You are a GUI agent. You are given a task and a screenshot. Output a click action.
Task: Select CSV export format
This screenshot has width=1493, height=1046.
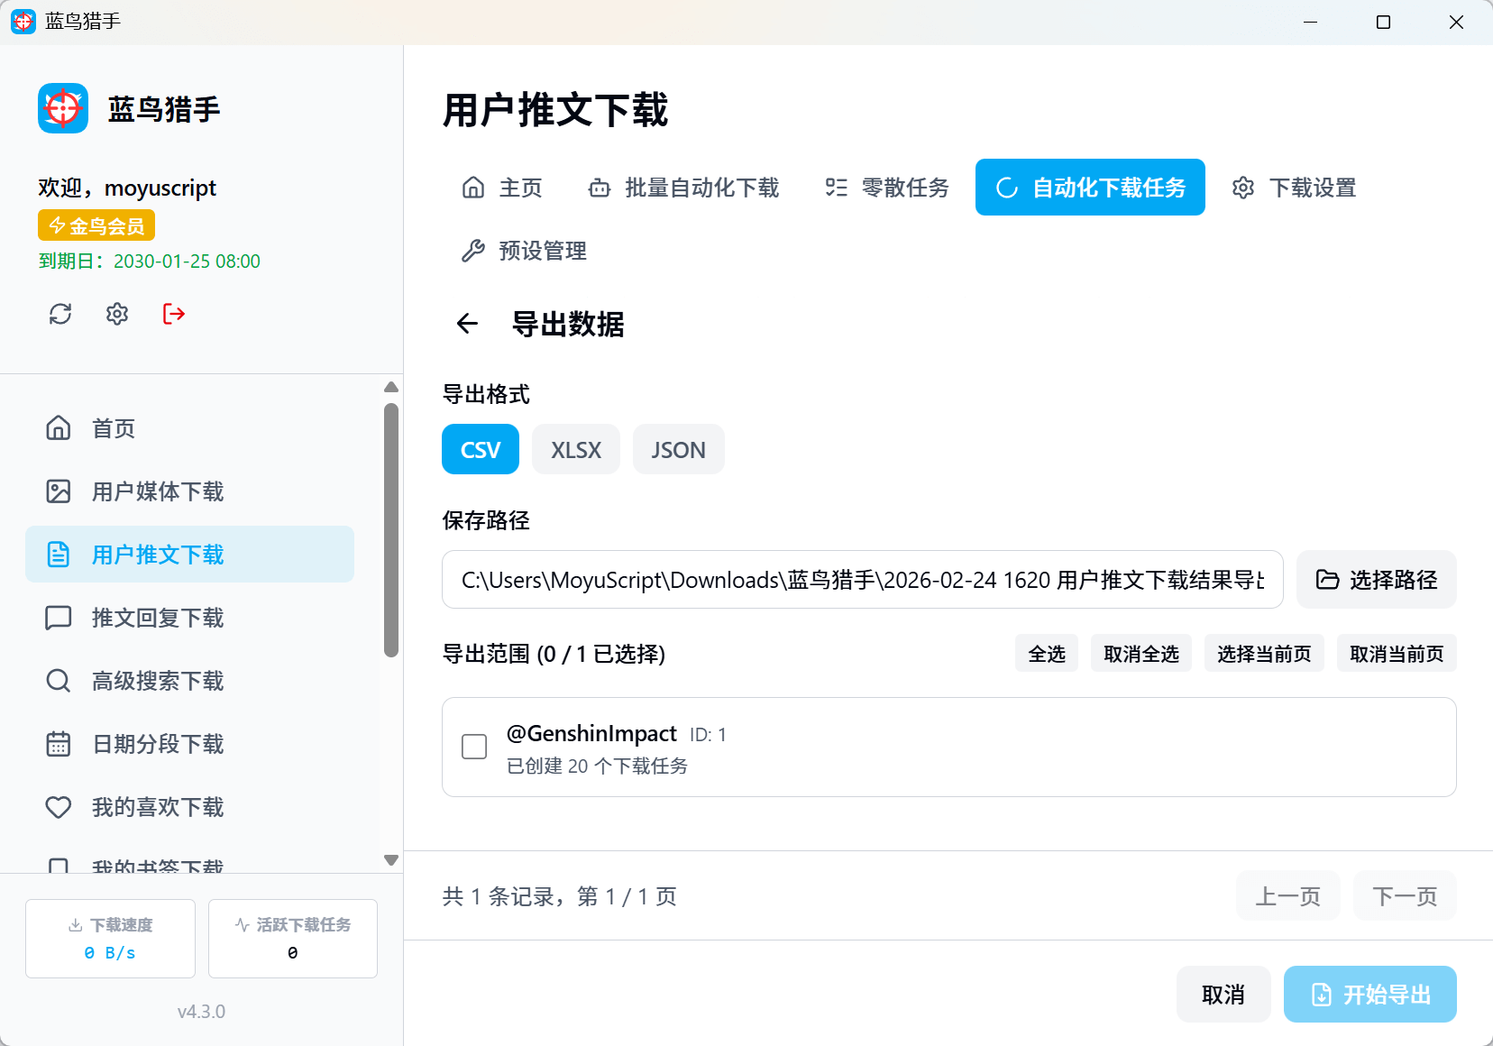pyautogui.click(x=480, y=449)
